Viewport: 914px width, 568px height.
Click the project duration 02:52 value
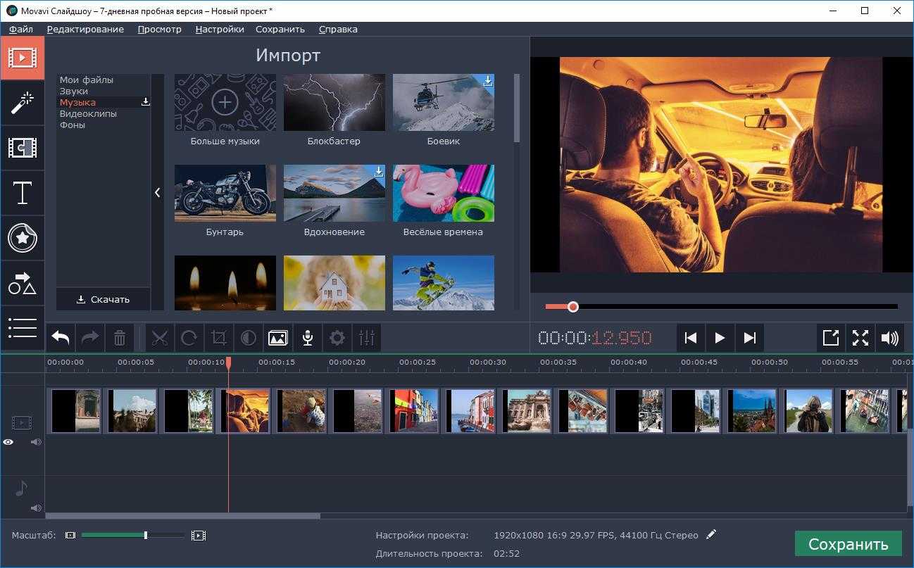(507, 554)
